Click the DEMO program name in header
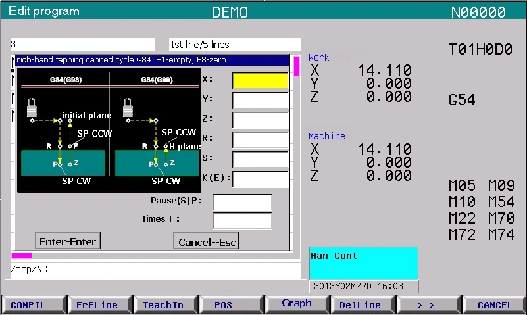Screen dimensions: 527x315 coord(230,12)
